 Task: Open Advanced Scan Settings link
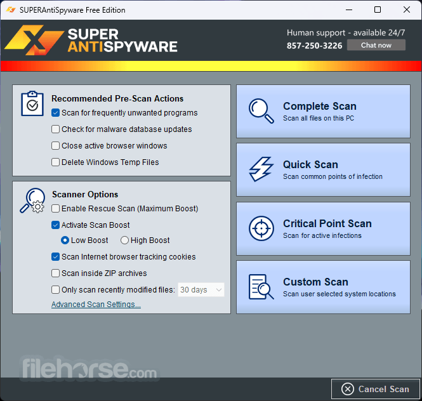tap(96, 305)
